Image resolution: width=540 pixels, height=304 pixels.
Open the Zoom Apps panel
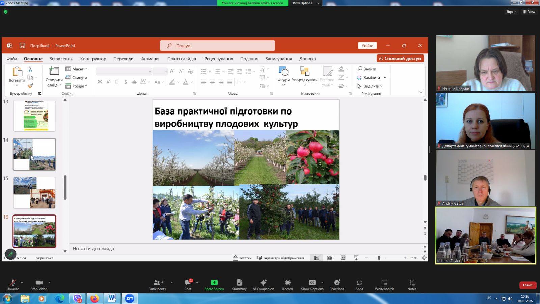(x=359, y=284)
